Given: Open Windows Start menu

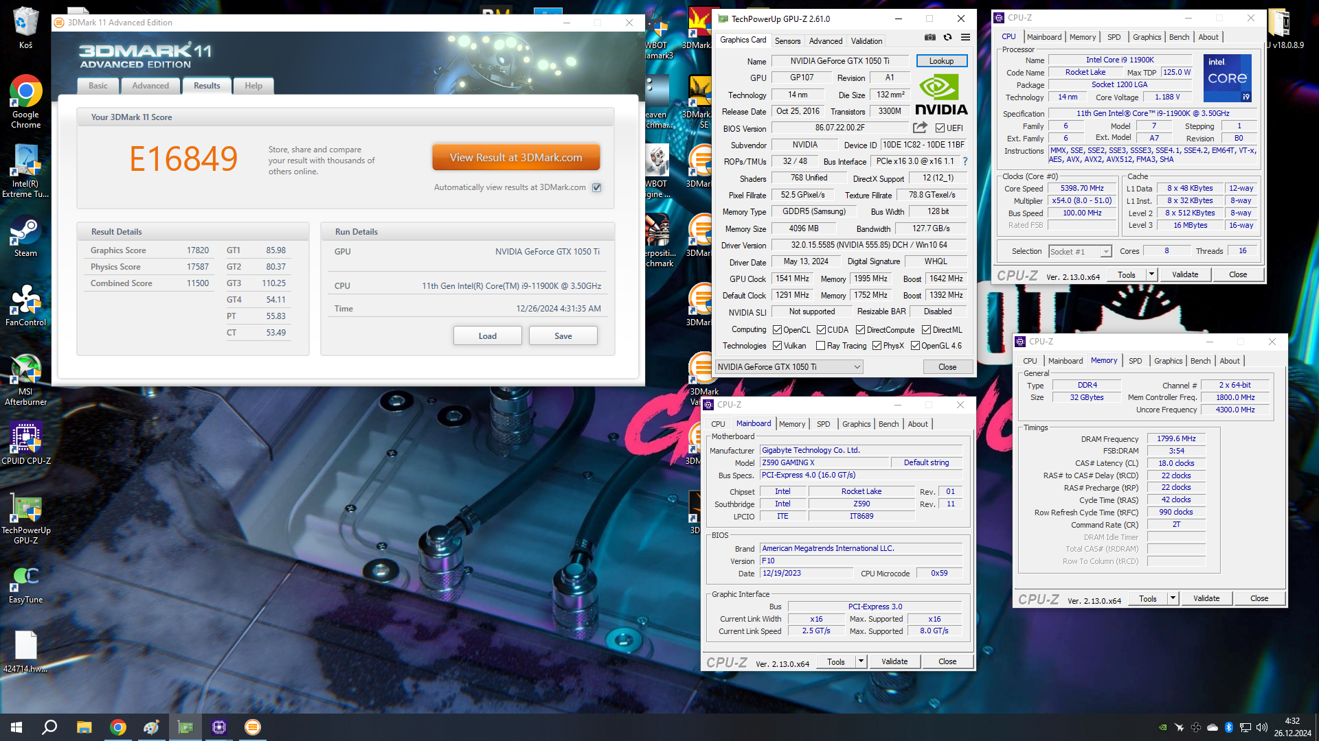Looking at the screenshot, I should 16,727.
